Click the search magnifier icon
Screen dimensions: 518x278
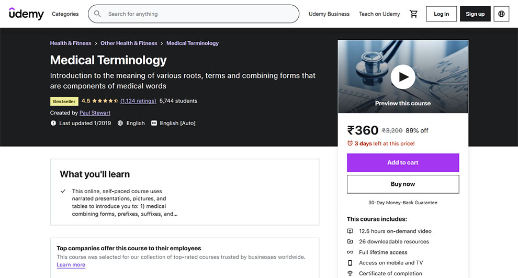click(x=97, y=14)
